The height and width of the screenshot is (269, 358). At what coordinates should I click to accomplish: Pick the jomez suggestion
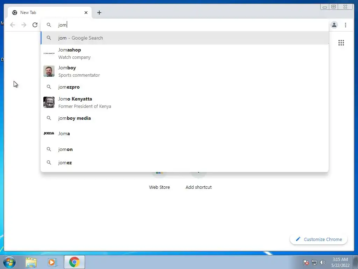[185, 163]
